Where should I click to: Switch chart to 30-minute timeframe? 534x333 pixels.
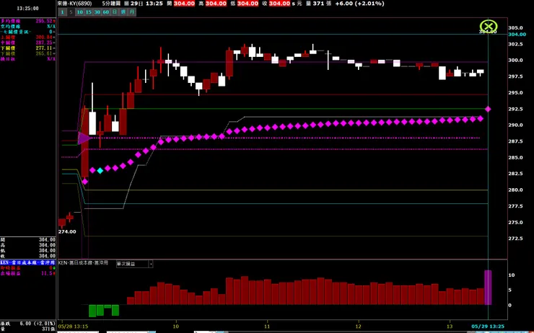coord(97,12)
